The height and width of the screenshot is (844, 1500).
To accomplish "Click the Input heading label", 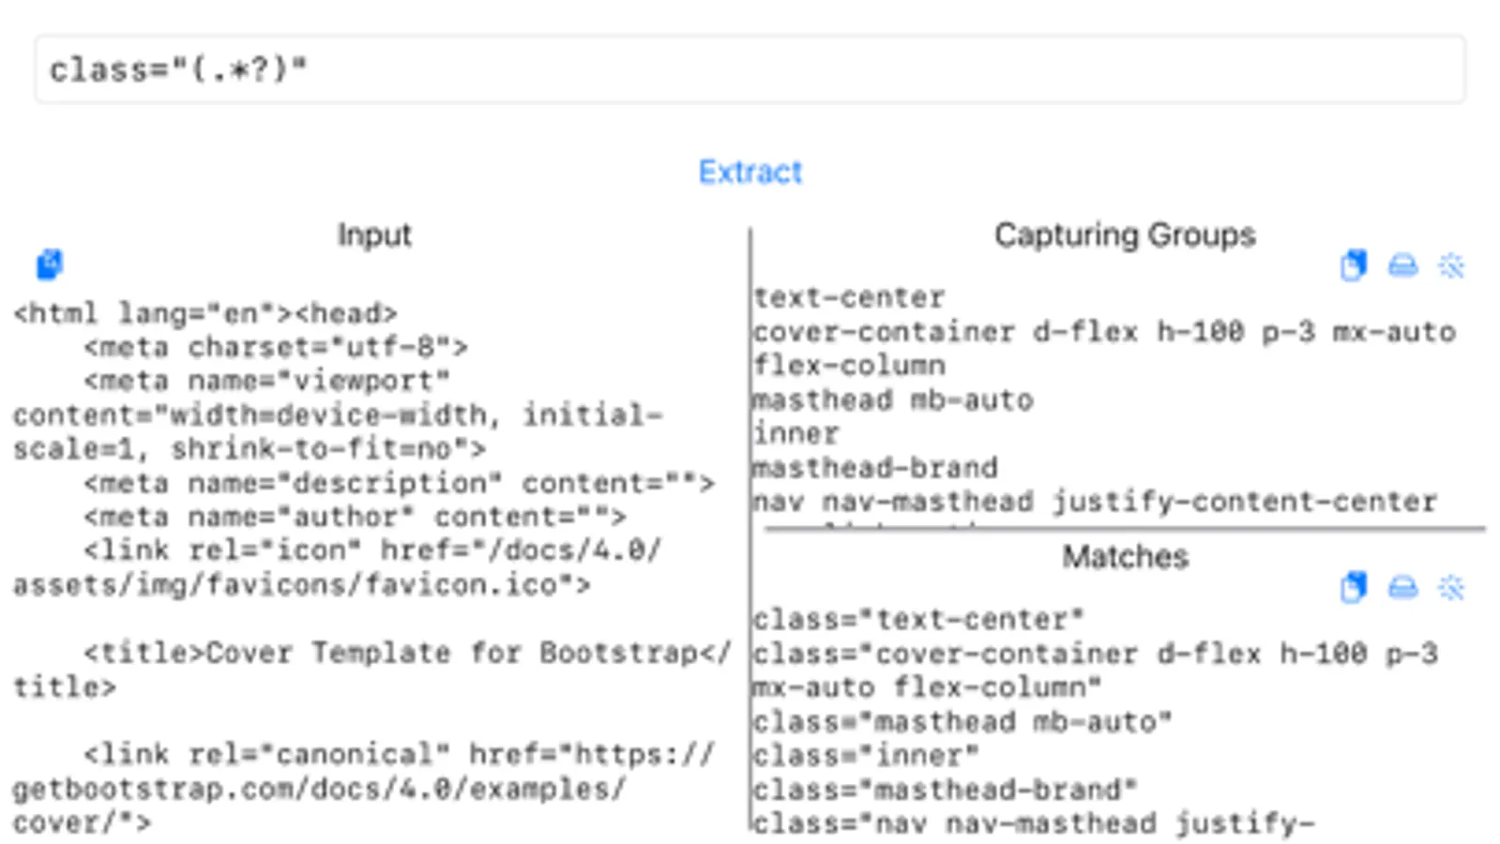I will 374,234.
